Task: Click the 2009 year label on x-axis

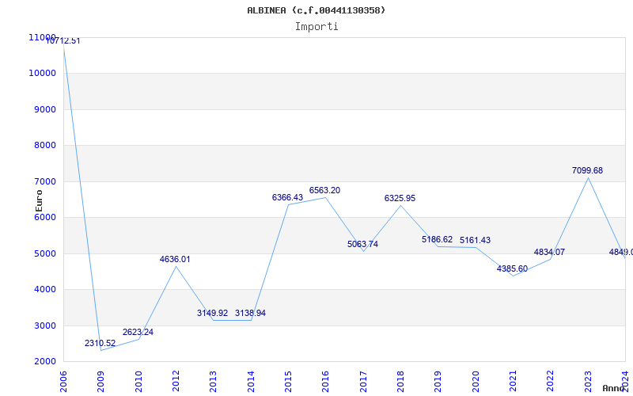Action: point(100,382)
